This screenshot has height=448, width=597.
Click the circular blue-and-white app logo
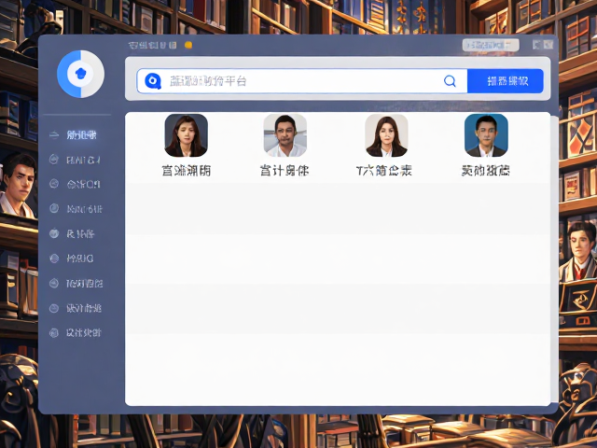[81, 74]
